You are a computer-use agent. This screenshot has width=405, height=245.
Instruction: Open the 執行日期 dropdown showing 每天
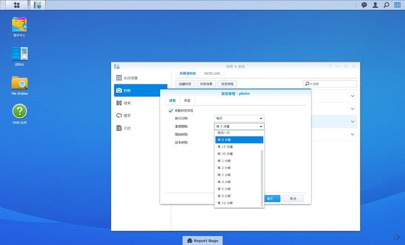239,118
